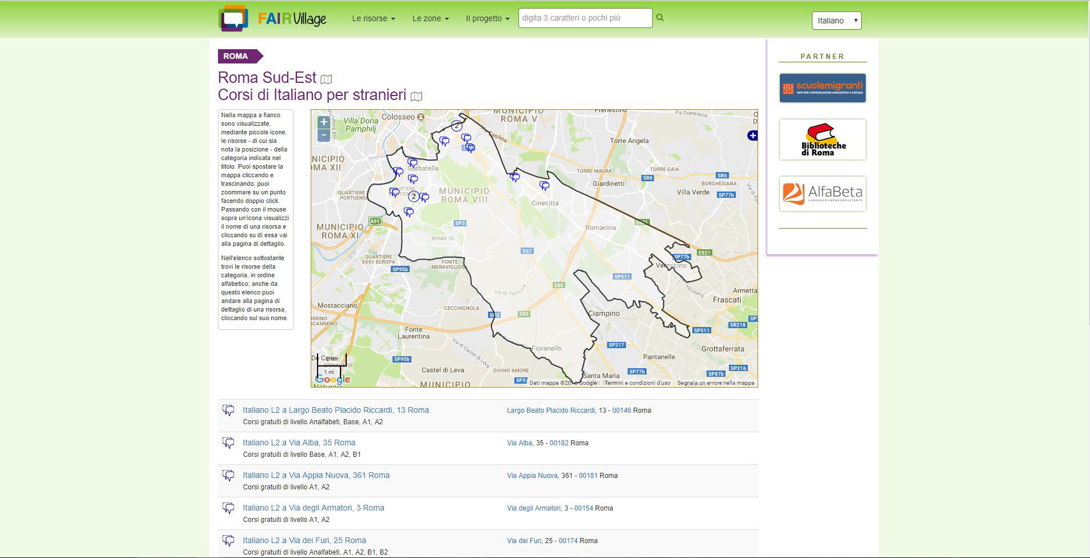Click the Frascati label on the map
The width and height of the screenshot is (1090, 558).
tap(727, 300)
